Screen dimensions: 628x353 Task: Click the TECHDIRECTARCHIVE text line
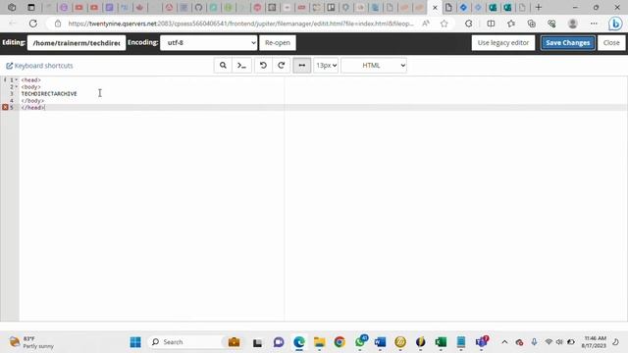(49, 94)
